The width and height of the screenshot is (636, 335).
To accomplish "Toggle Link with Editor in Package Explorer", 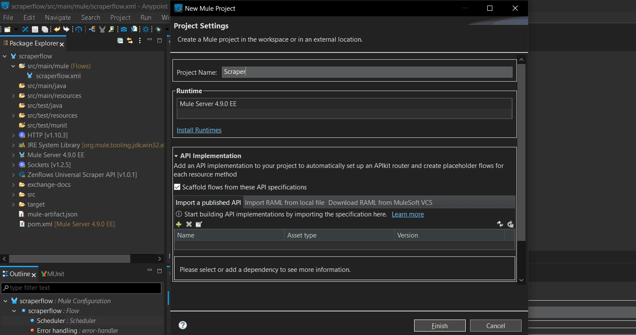I will 129,40.
